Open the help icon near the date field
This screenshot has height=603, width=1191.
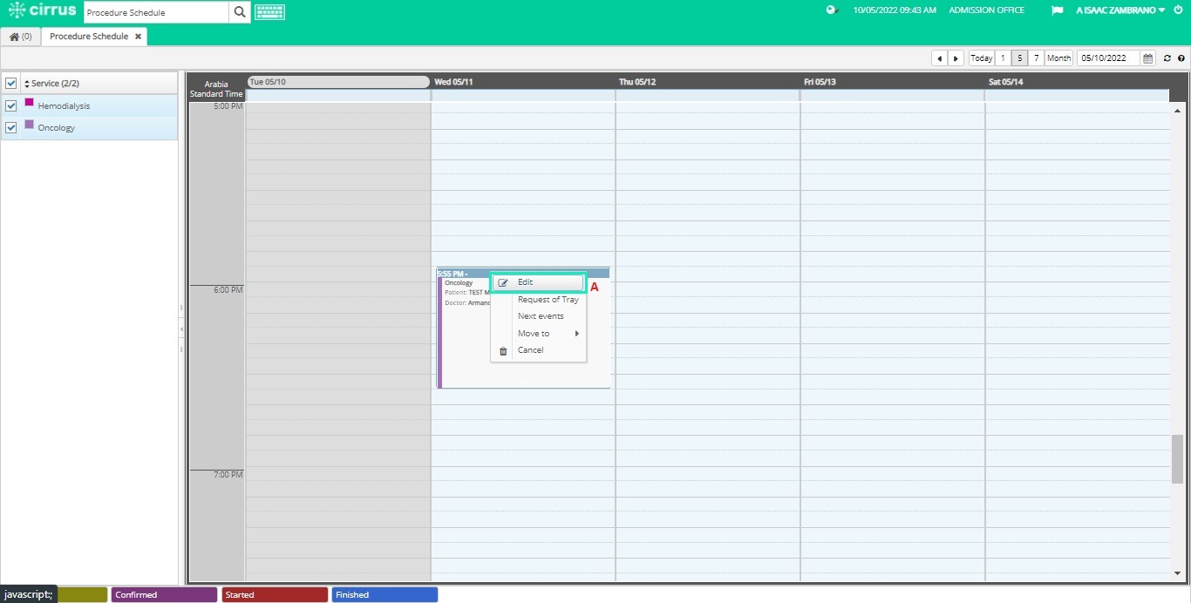pyautogui.click(x=1182, y=58)
